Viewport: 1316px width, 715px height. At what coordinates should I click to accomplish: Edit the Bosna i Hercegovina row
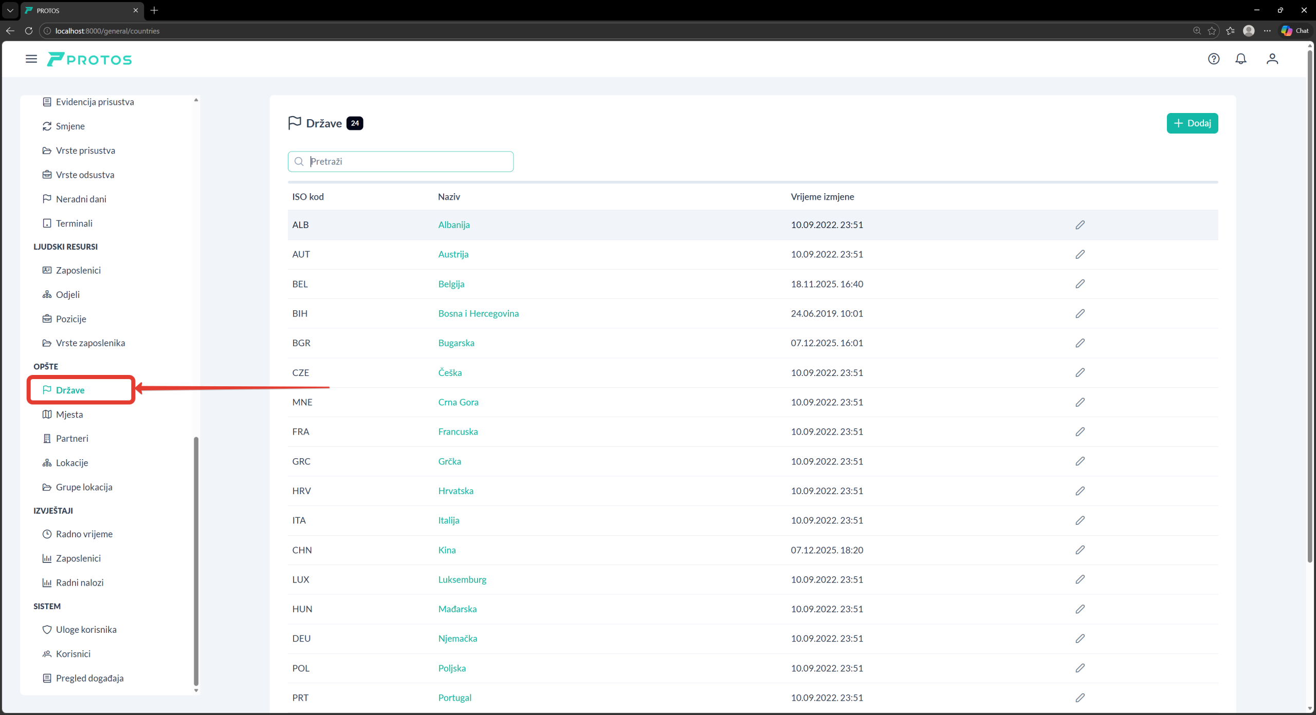(1080, 314)
